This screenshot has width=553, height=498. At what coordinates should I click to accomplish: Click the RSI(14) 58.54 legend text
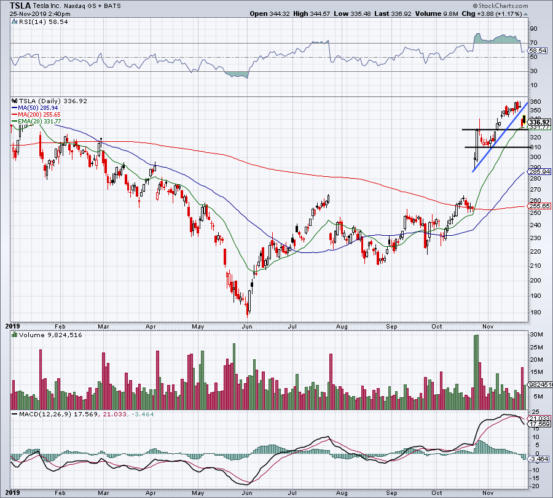[x=42, y=22]
